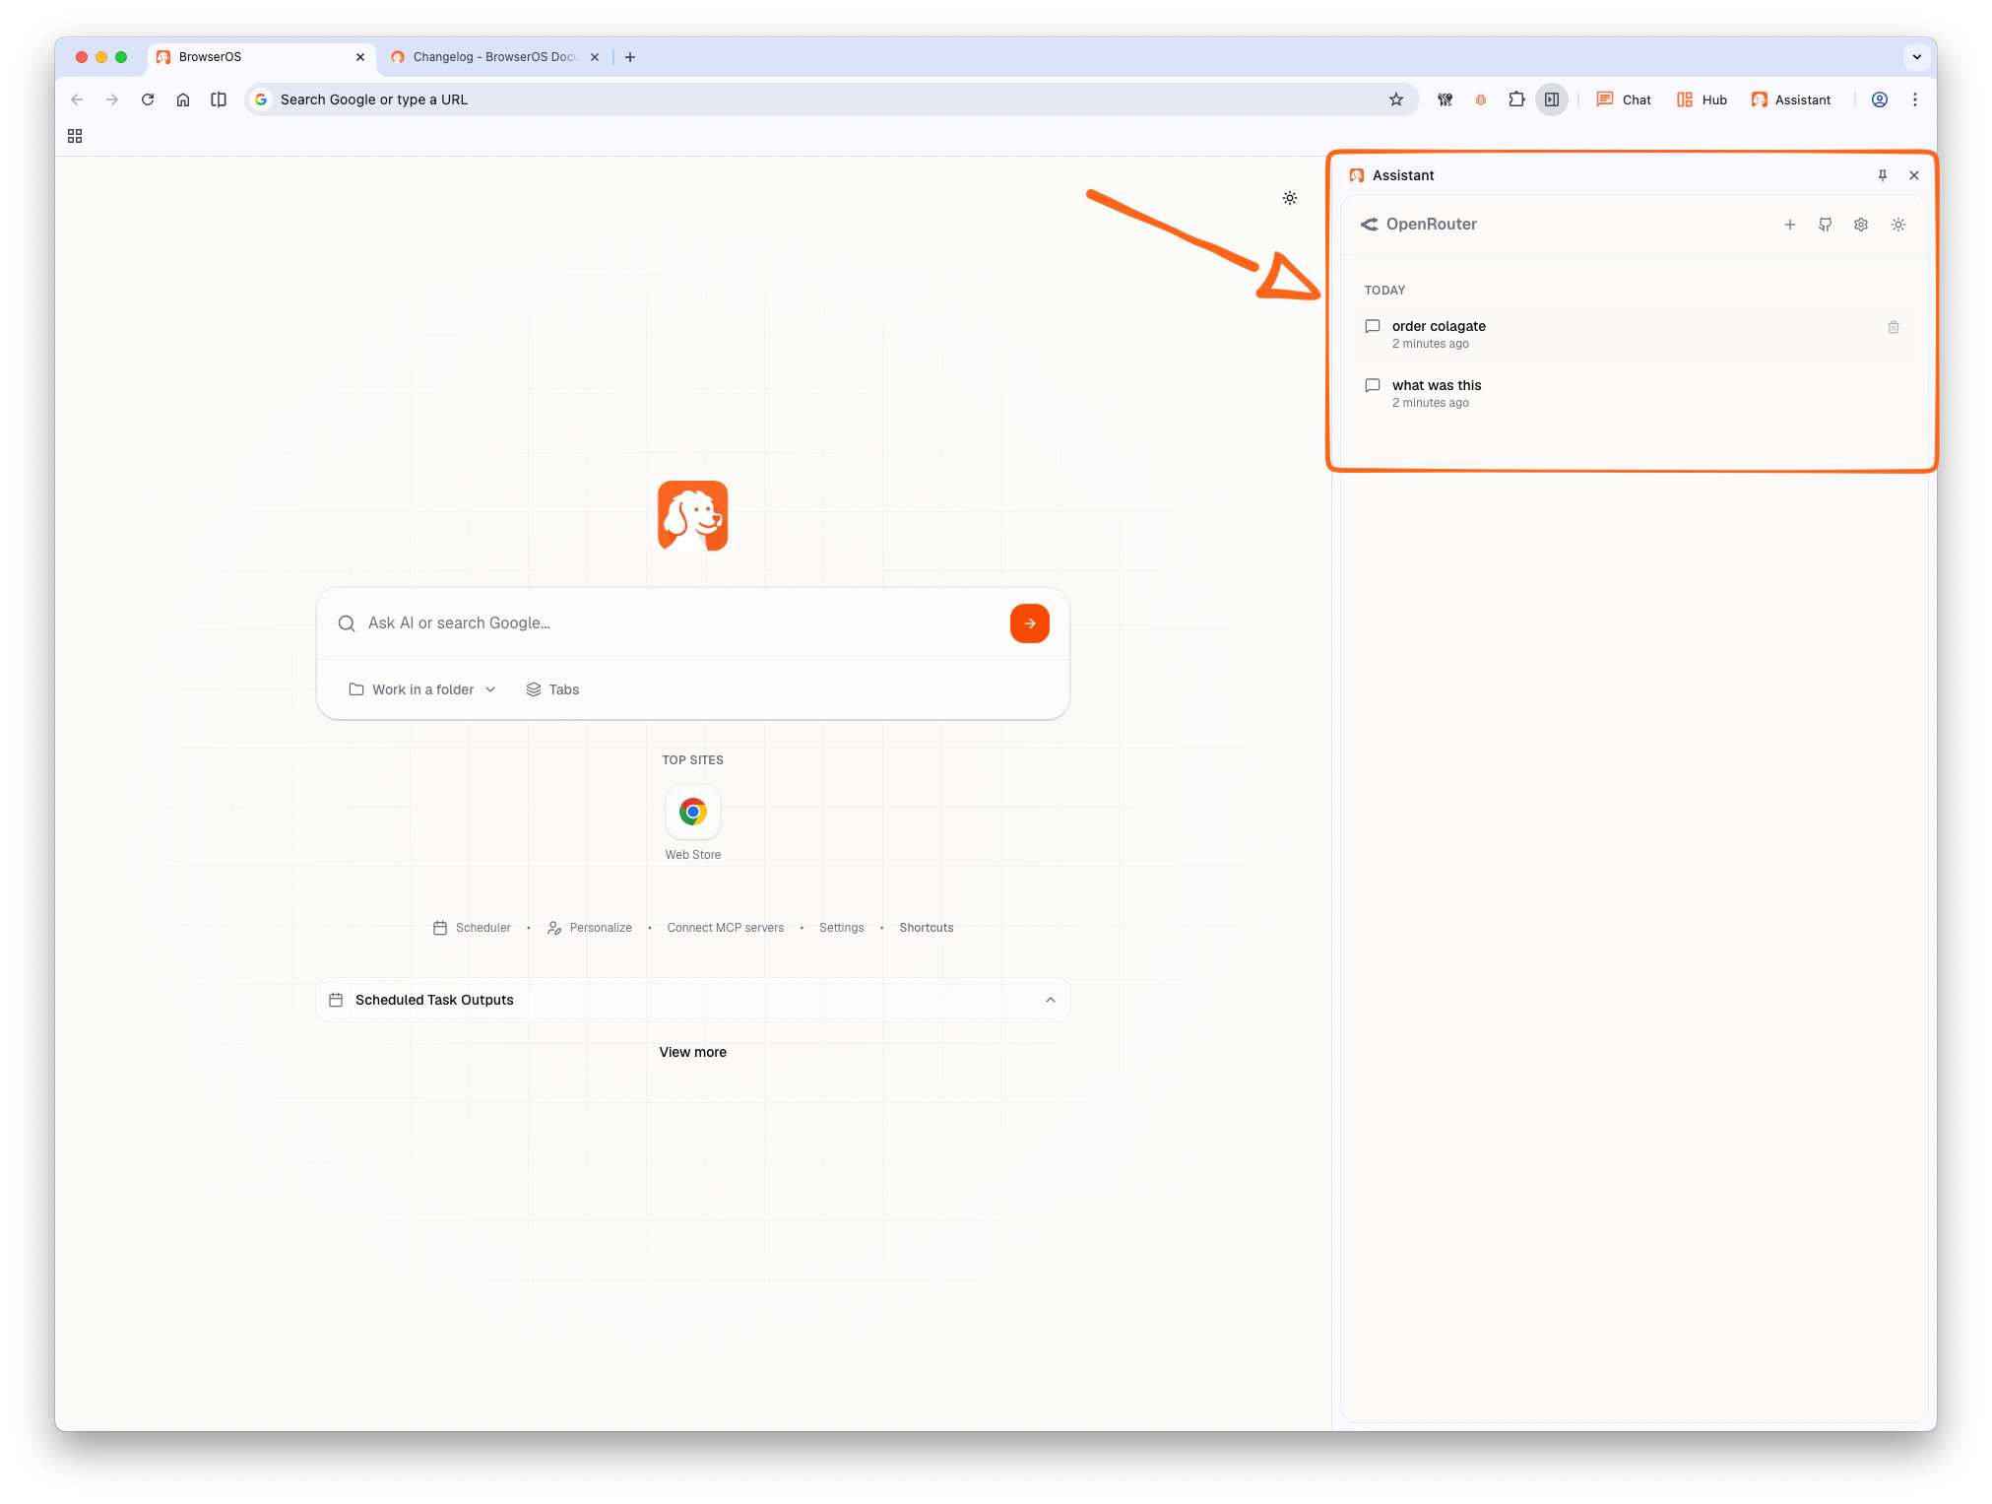Click the pin icon in Assistant panel
The width and height of the screenshot is (1992, 1504).
click(x=1882, y=175)
